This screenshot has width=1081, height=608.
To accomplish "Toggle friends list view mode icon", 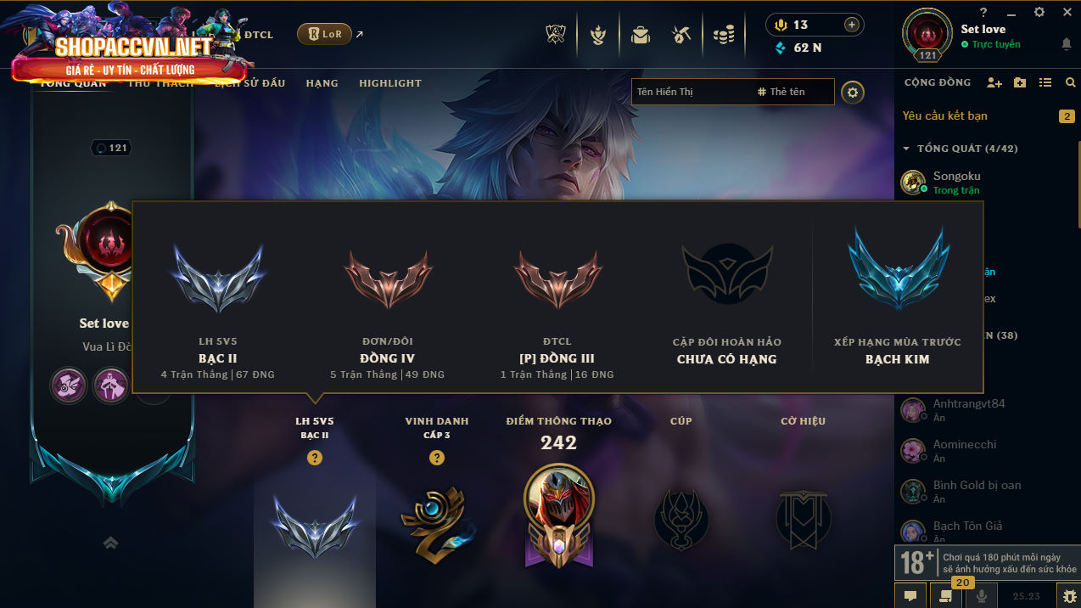I will (x=1045, y=82).
